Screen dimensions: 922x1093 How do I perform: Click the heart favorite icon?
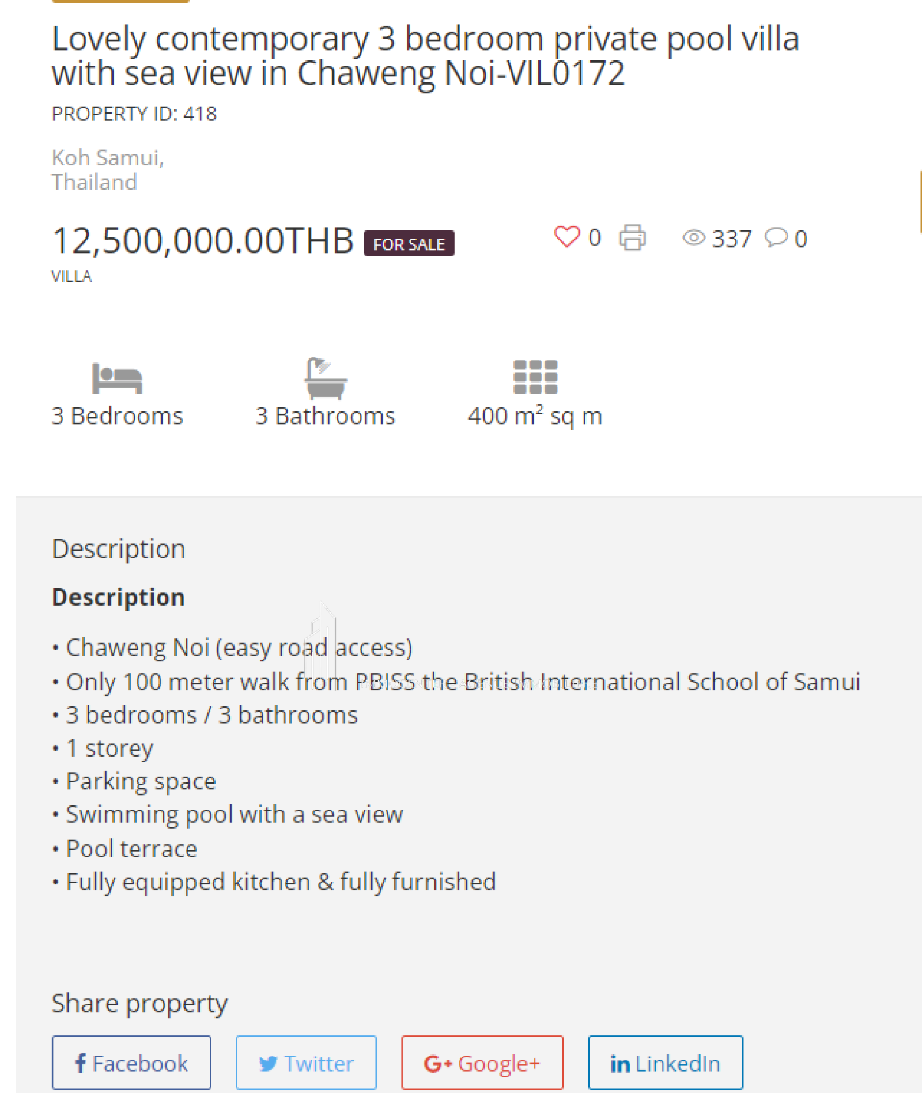(566, 236)
